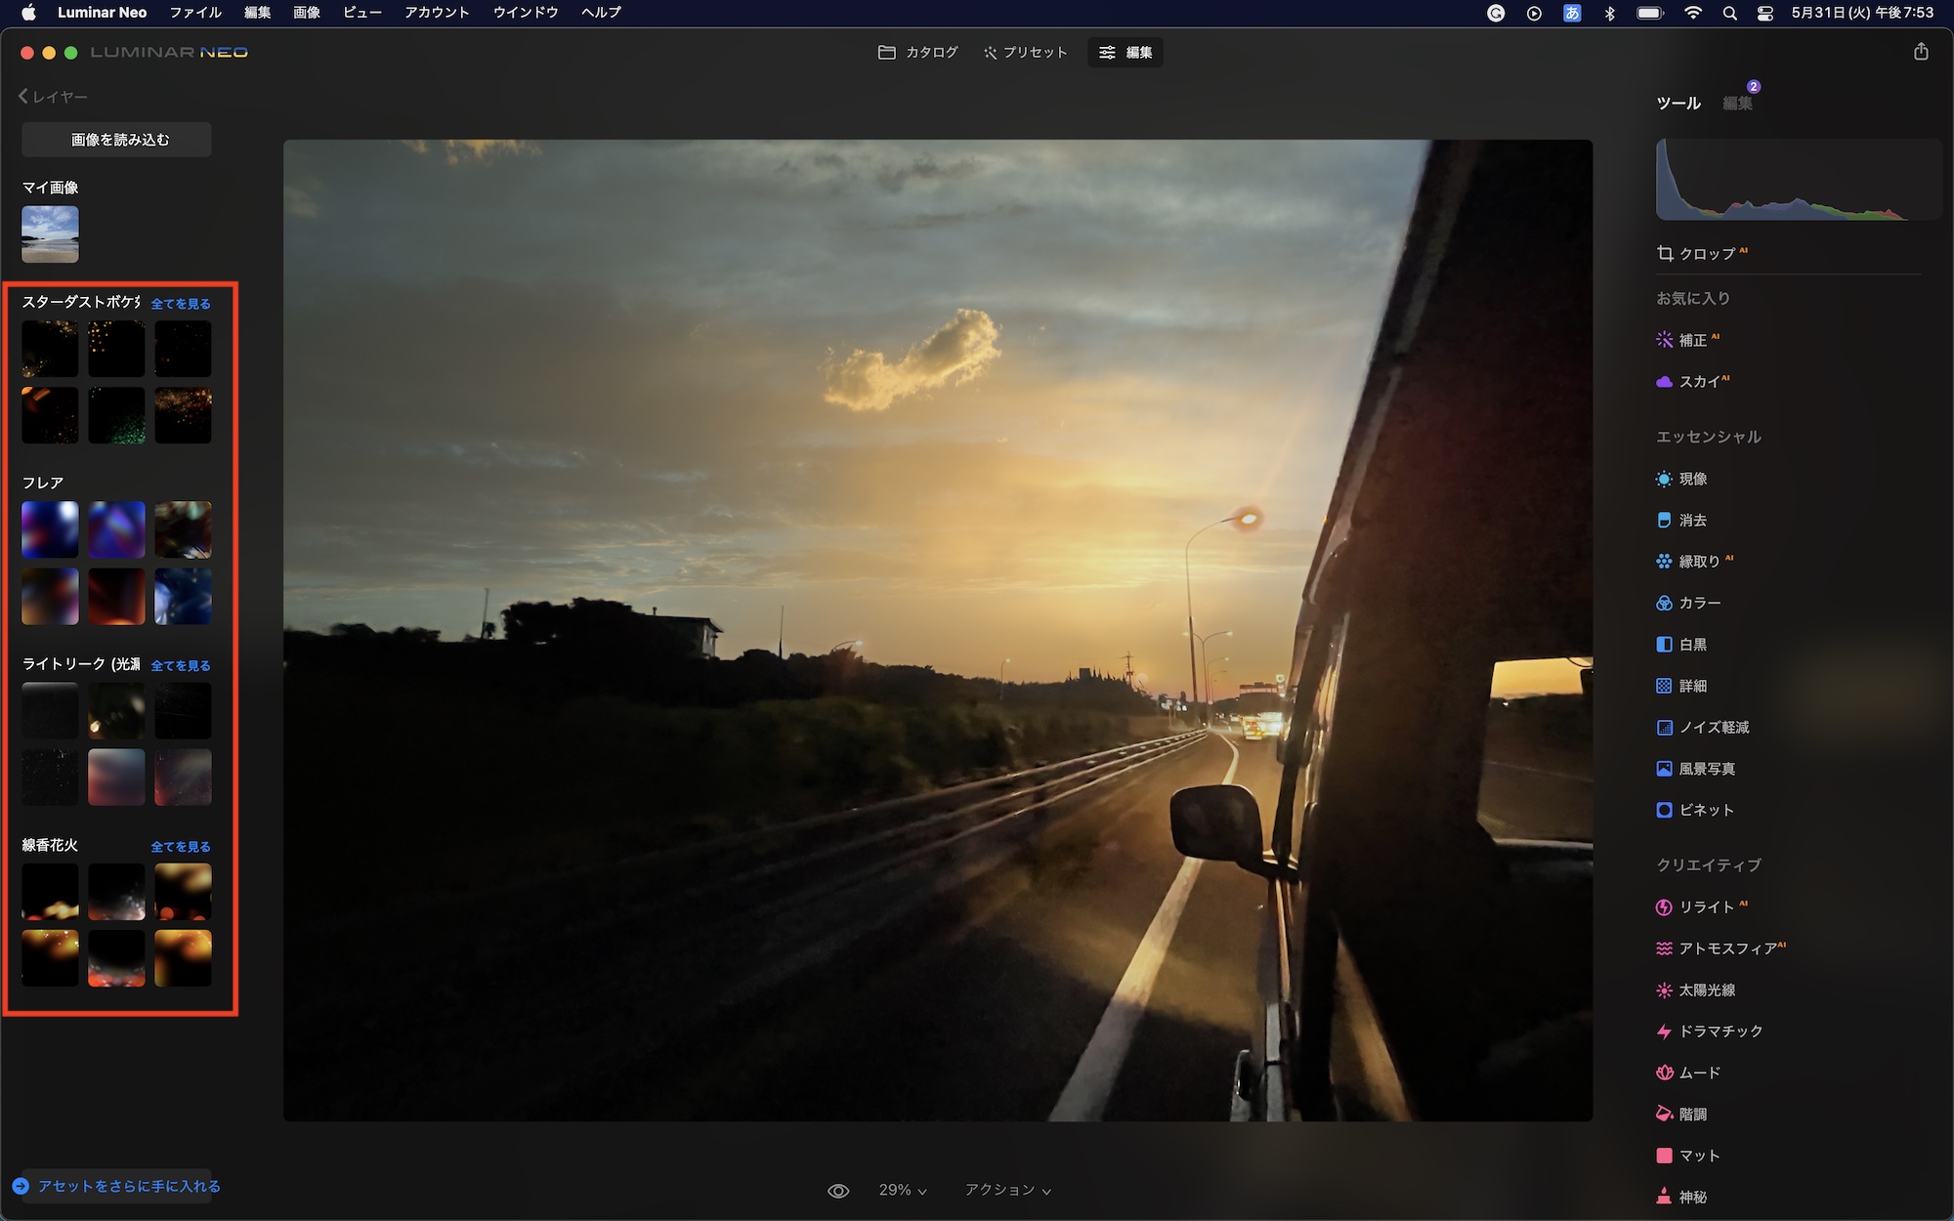
Task: Switch to the プリセット presets tab
Action: (1025, 53)
